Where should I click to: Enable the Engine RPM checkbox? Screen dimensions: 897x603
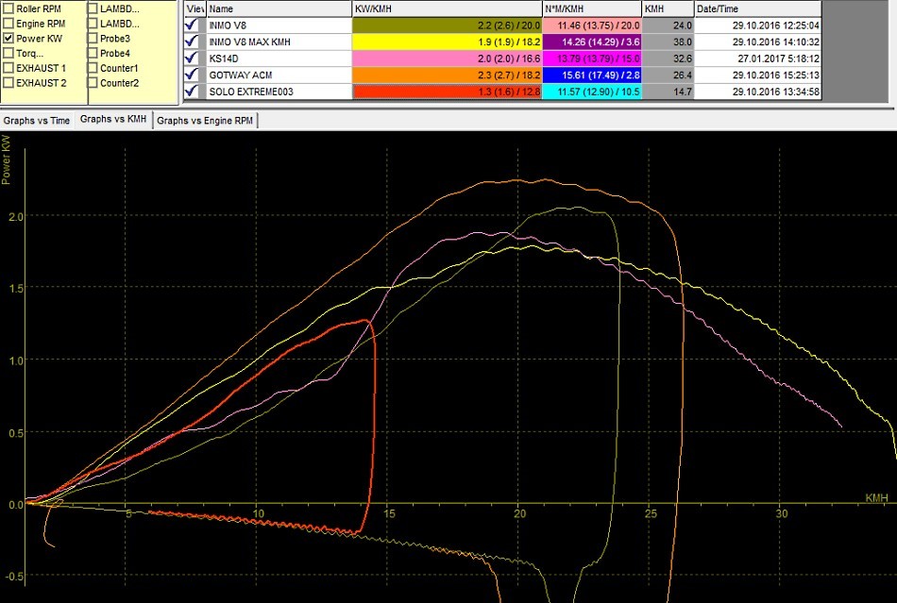(x=8, y=24)
